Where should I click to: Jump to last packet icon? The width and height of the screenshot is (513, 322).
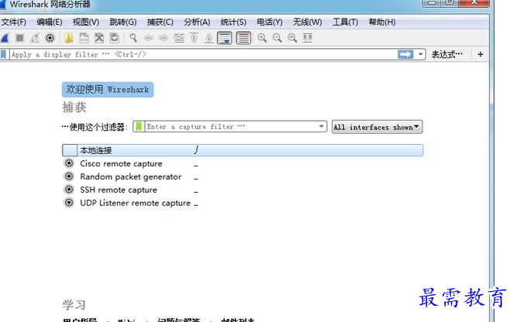click(x=208, y=38)
